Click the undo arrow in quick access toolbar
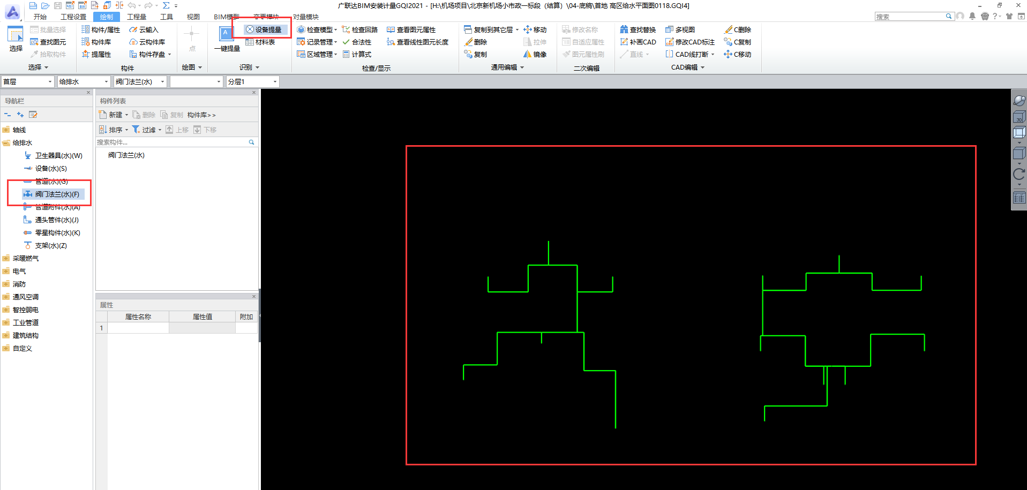This screenshot has width=1027, height=490. [131, 5]
